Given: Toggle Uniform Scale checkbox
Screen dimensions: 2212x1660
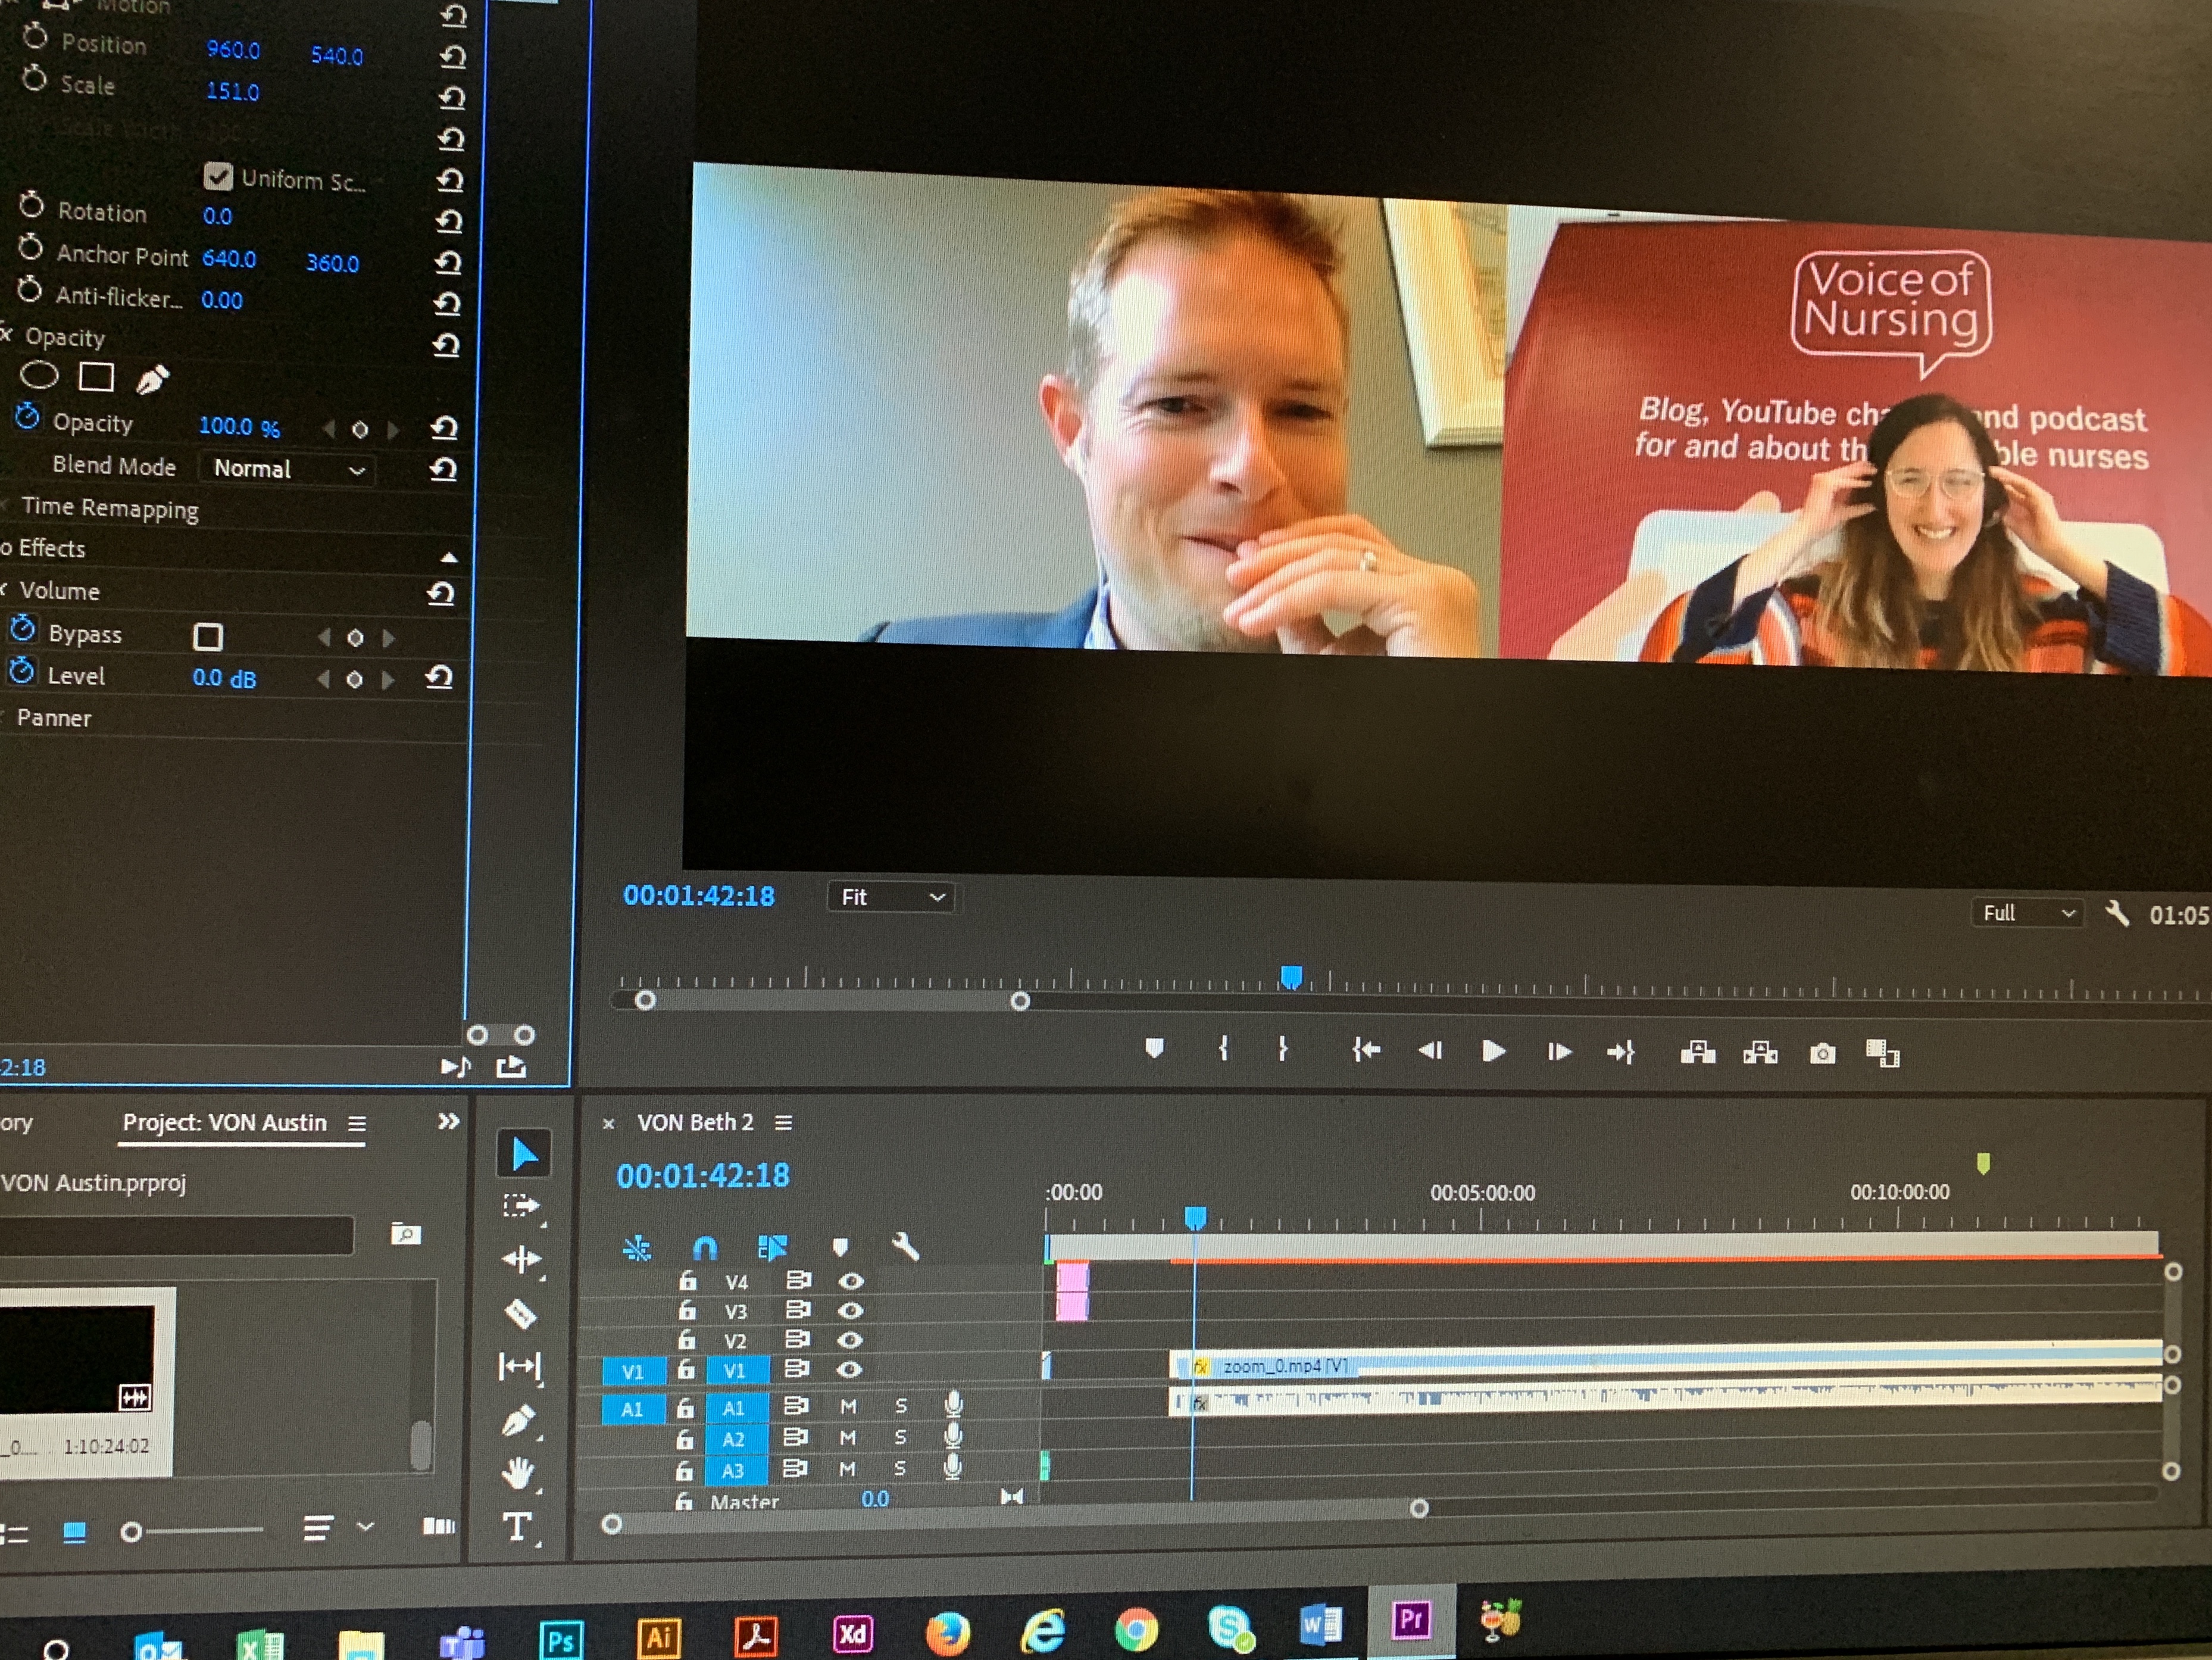Looking at the screenshot, I should (x=217, y=176).
